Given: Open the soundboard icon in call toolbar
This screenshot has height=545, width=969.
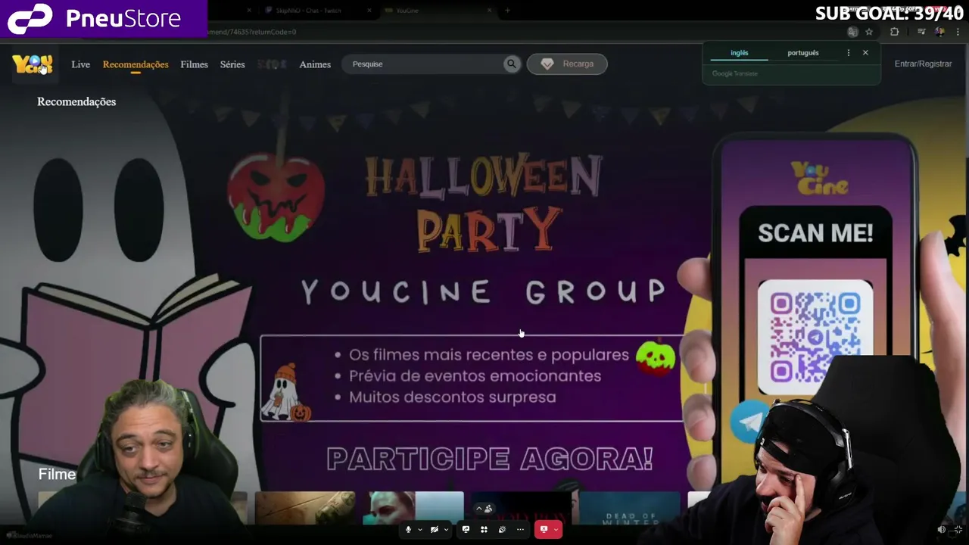Looking at the screenshot, I should tap(502, 530).
